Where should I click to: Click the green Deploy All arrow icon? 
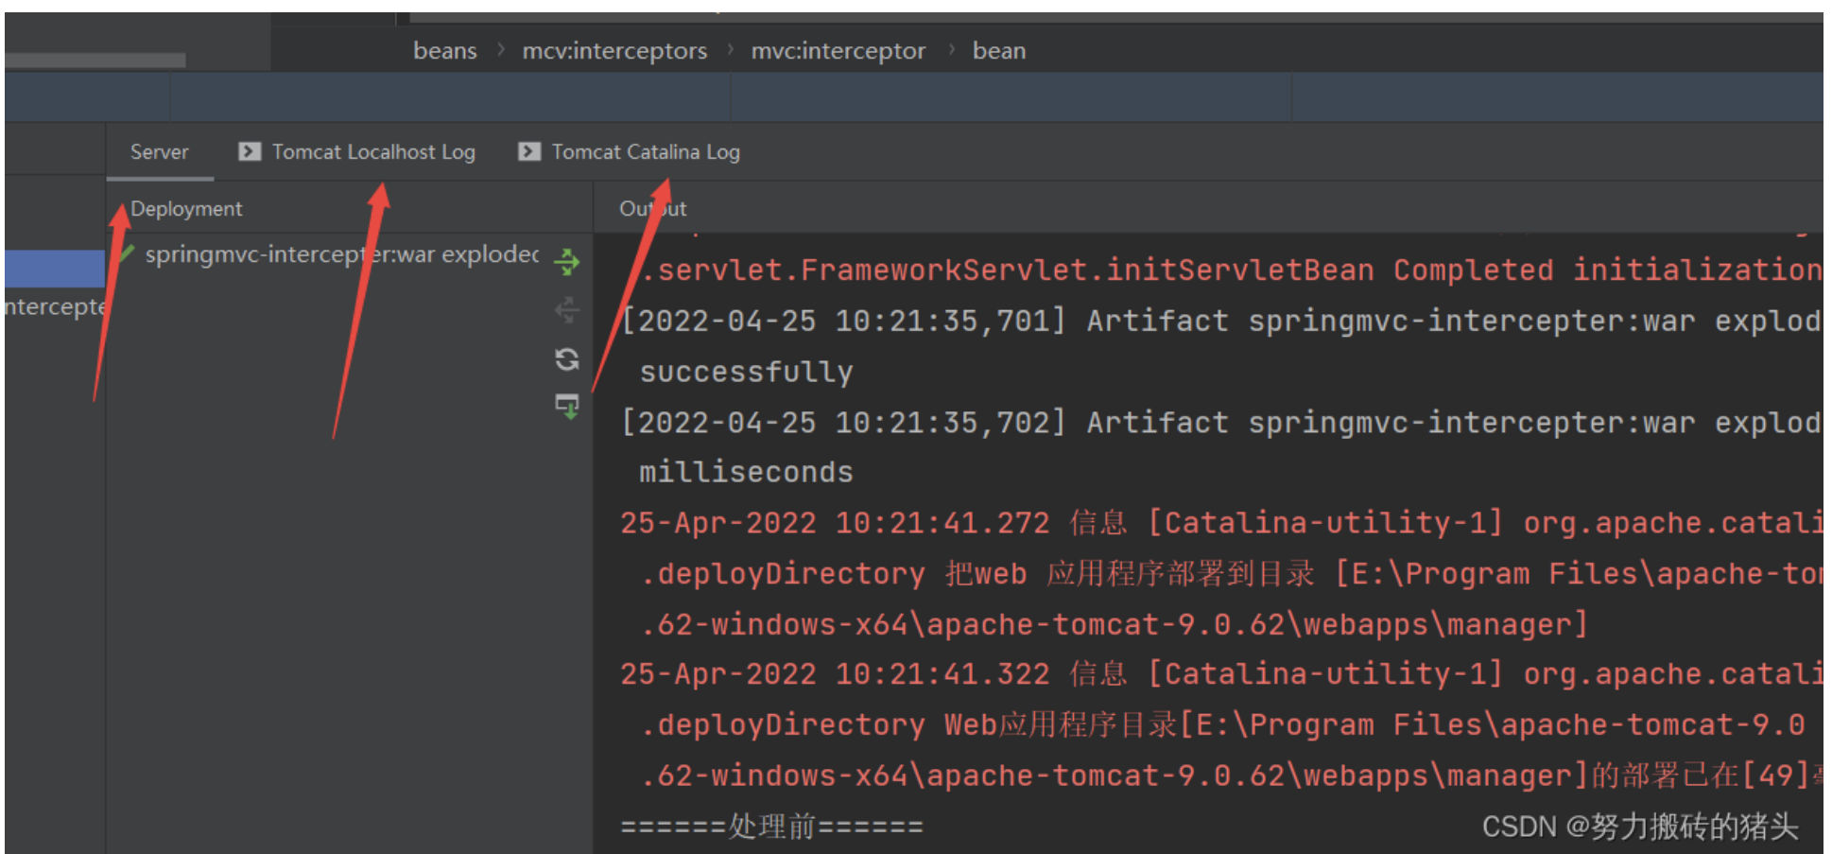coord(567,262)
